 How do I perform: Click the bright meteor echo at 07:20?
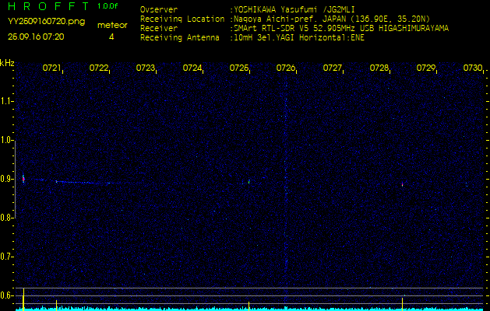[23, 178]
